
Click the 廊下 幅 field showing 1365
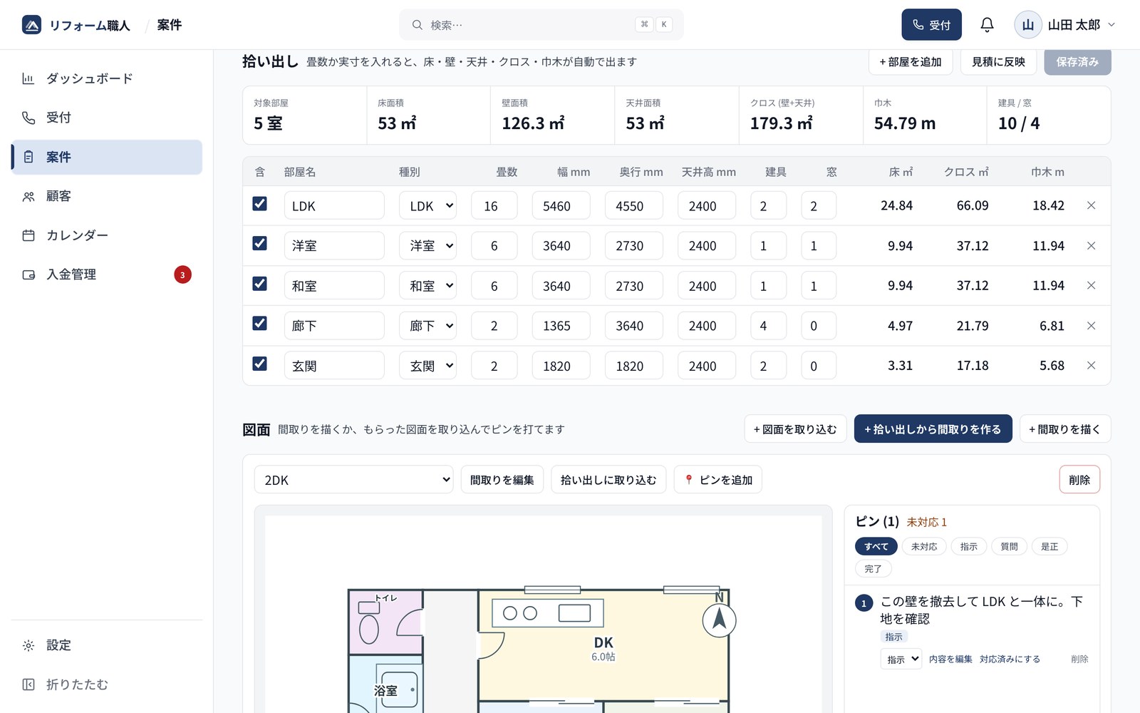(x=561, y=325)
